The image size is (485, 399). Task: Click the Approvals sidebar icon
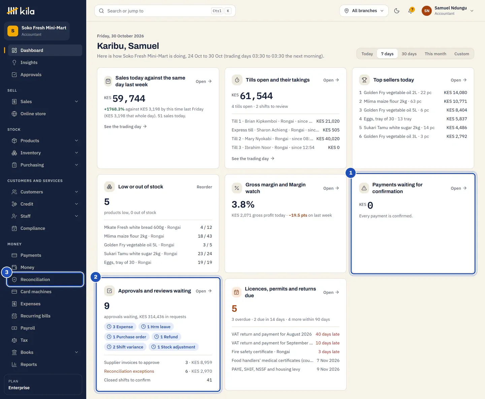[x=14, y=74]
